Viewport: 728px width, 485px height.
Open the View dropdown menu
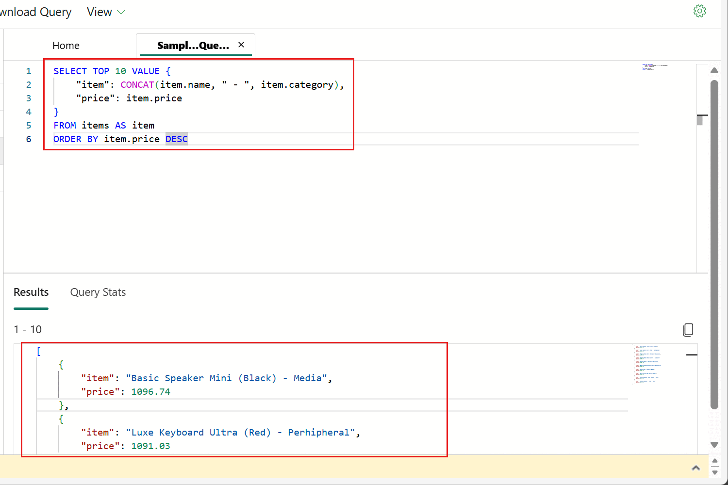[x=106, y=12]
